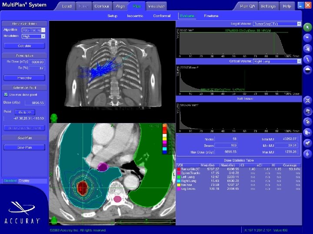Click the cyan Right Lung color square
The height and width of the screenshot is (234, 313).
(x=179, y=181)
